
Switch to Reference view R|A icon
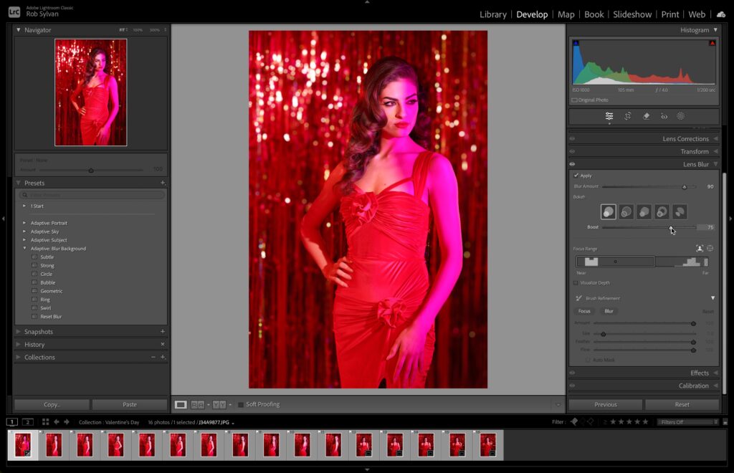[x=198, y=405]
